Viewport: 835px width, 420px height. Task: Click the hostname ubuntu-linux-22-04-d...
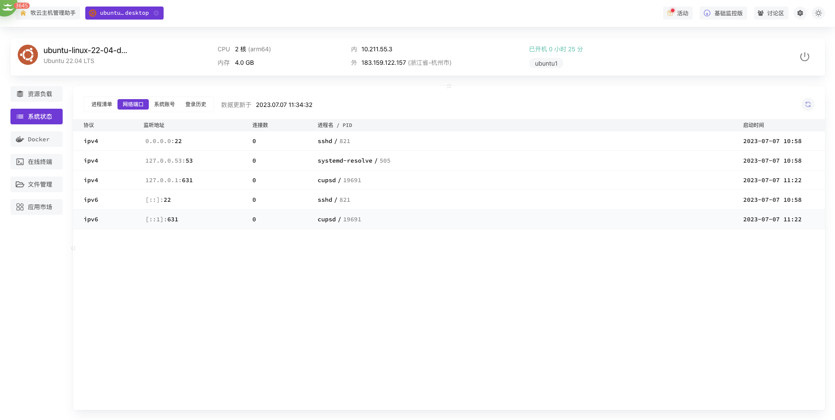pyautogui.click(x=85, y=50)
